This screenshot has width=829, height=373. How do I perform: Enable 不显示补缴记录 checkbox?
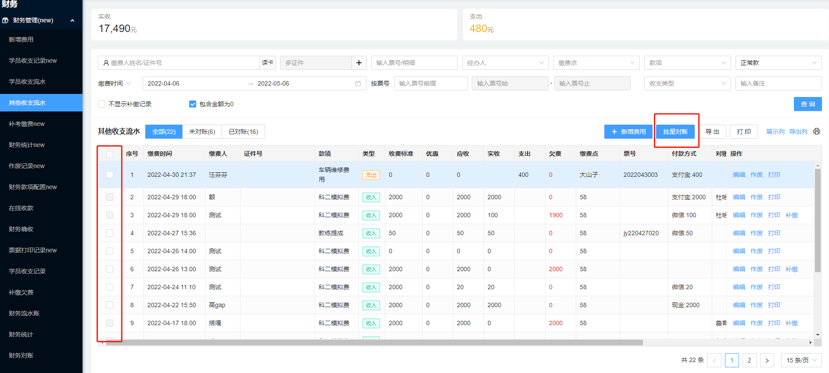(101, 104)
